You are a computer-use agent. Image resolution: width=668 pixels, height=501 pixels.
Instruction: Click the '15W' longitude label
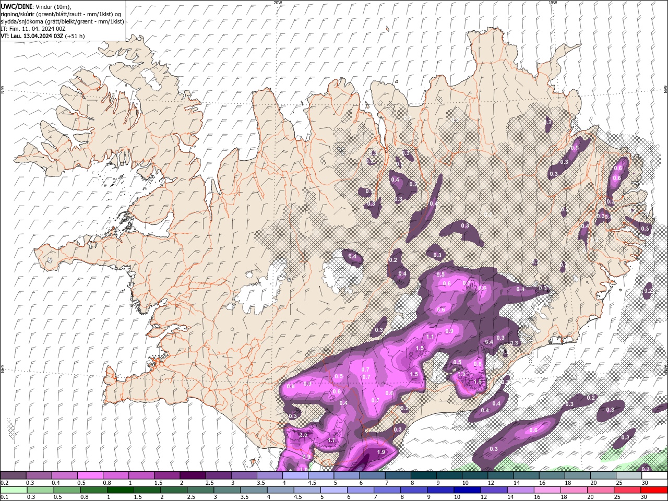pyautogui.click(x=553, y=3)
